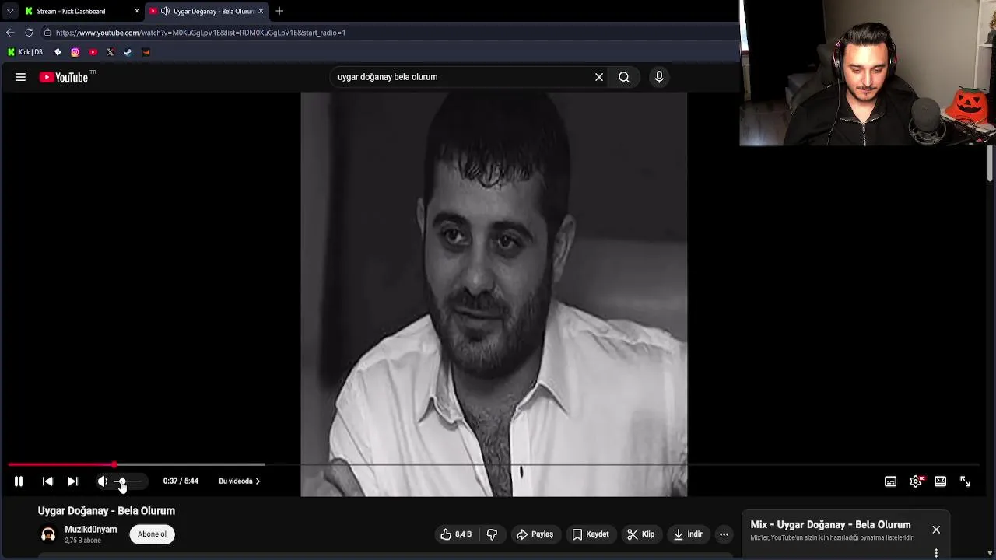Expand the 'Bu videoda' chapters chevron

(x=258, y=481)
